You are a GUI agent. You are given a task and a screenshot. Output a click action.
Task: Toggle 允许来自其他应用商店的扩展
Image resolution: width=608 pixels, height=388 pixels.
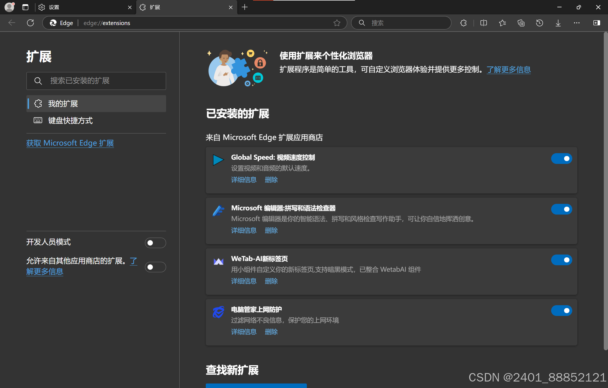tap(155, 267)
